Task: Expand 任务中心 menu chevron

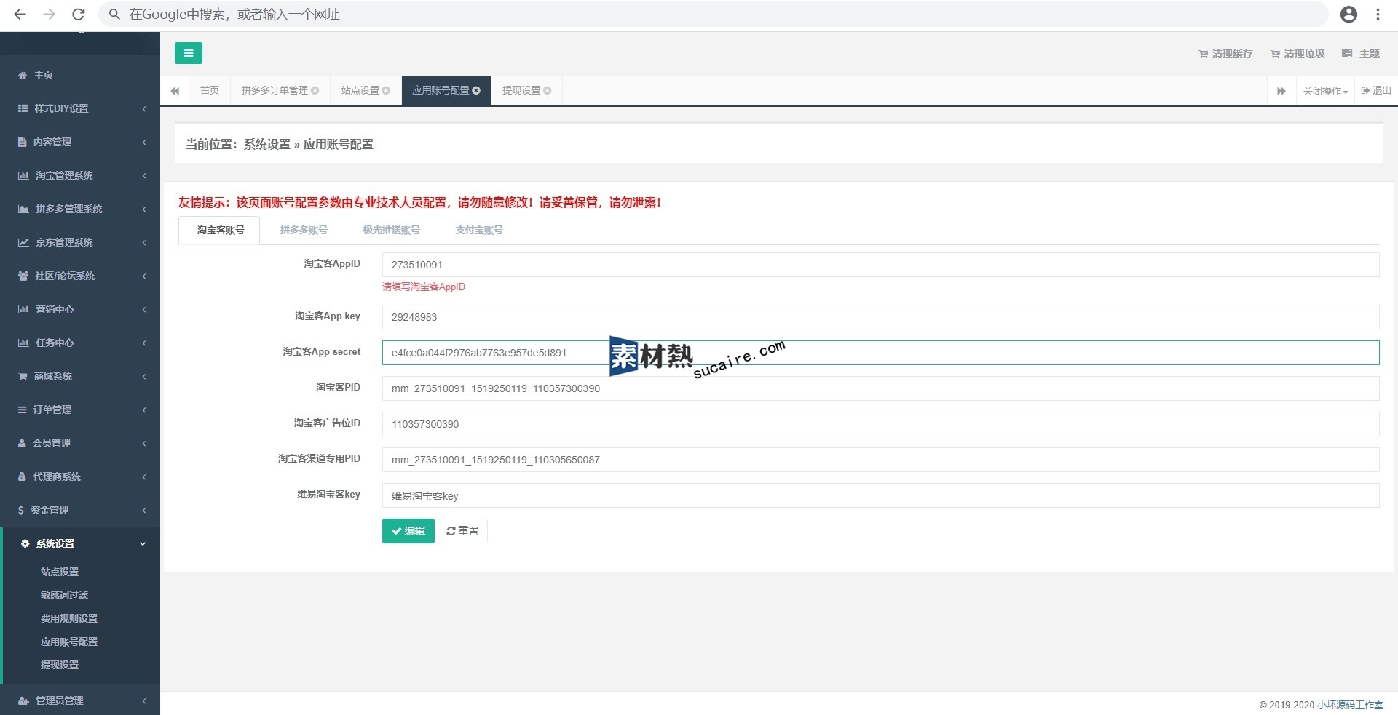Action: pos(144,343)
